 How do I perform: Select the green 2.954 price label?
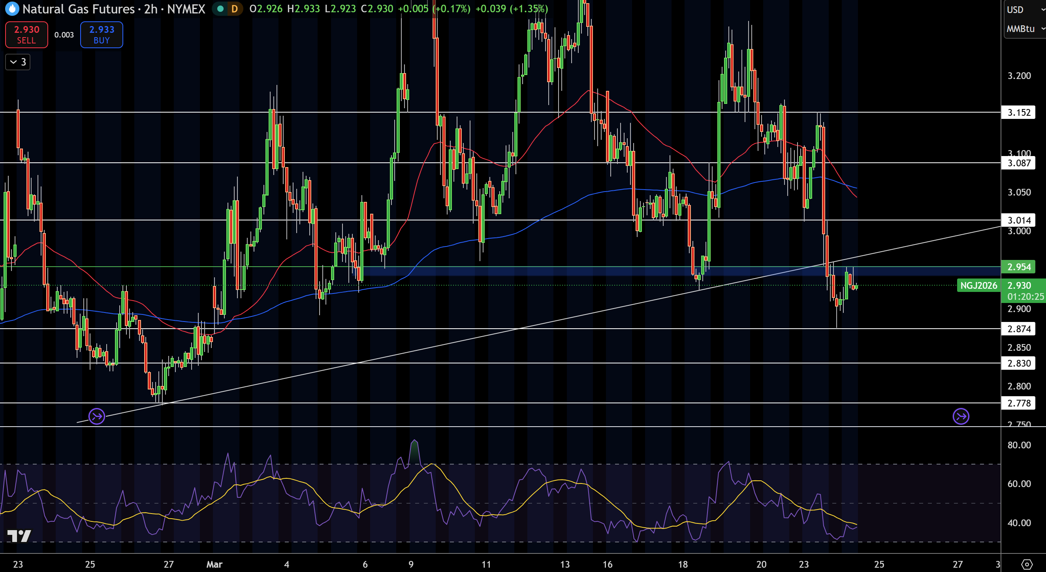1019,267
